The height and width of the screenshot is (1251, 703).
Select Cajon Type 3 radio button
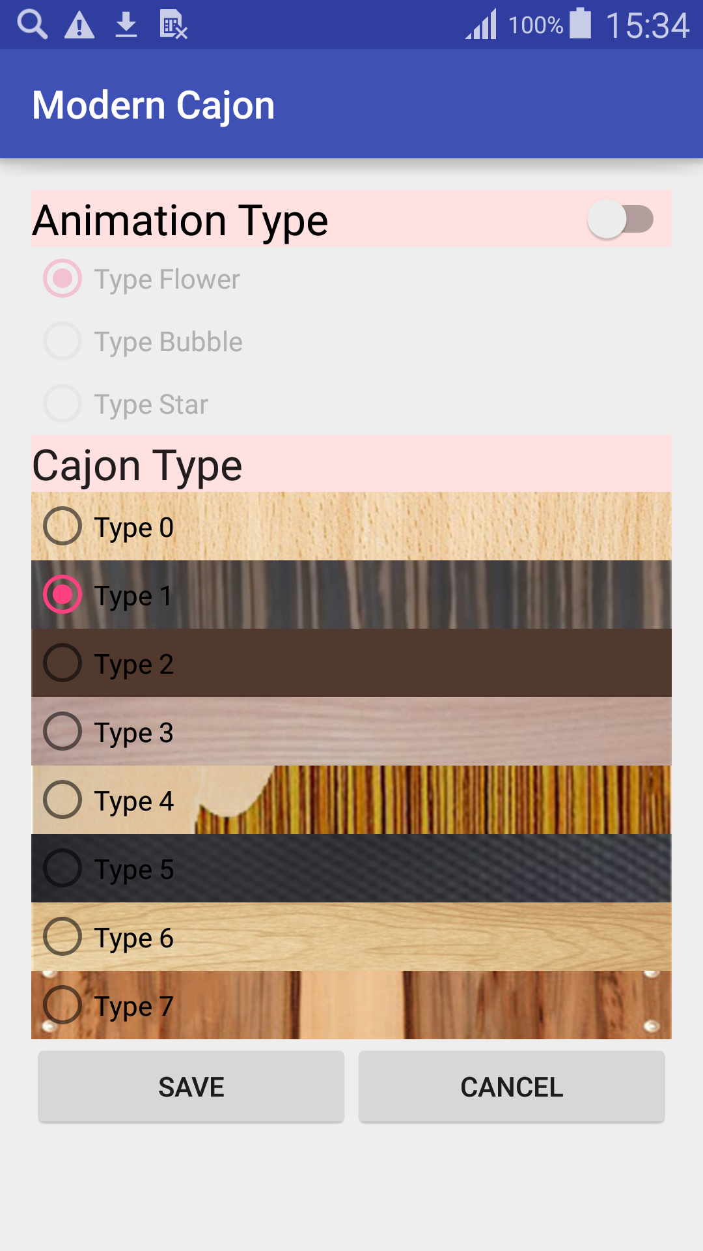pyautogui.click(x=62, y=732)
